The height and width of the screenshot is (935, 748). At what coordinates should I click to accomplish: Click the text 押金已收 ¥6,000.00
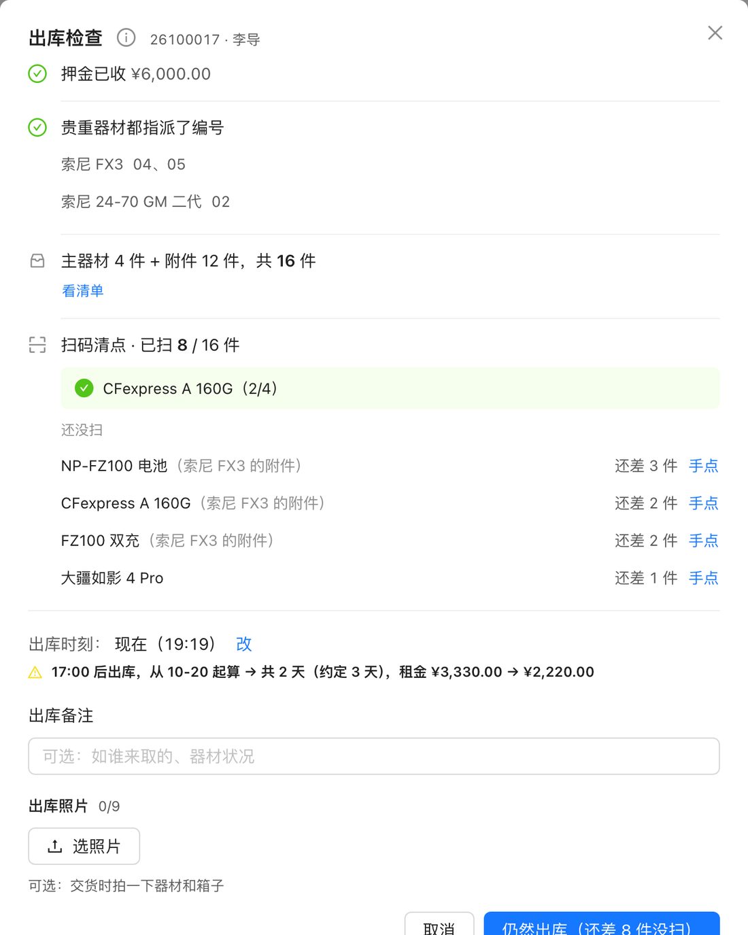136,73
